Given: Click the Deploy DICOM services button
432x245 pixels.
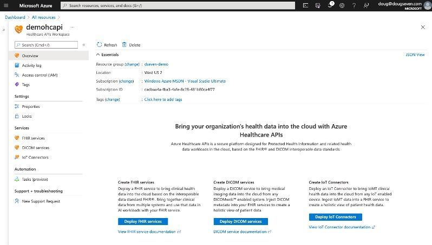Looking at the screenshot, I should [x=240, y=221].
